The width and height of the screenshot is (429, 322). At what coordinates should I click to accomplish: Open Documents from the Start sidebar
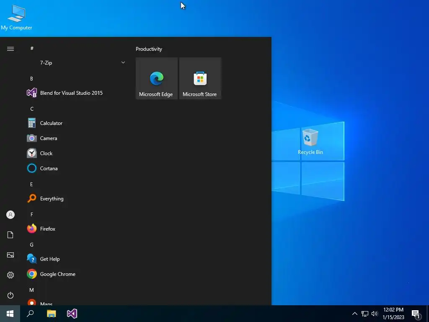coord(10,235)
